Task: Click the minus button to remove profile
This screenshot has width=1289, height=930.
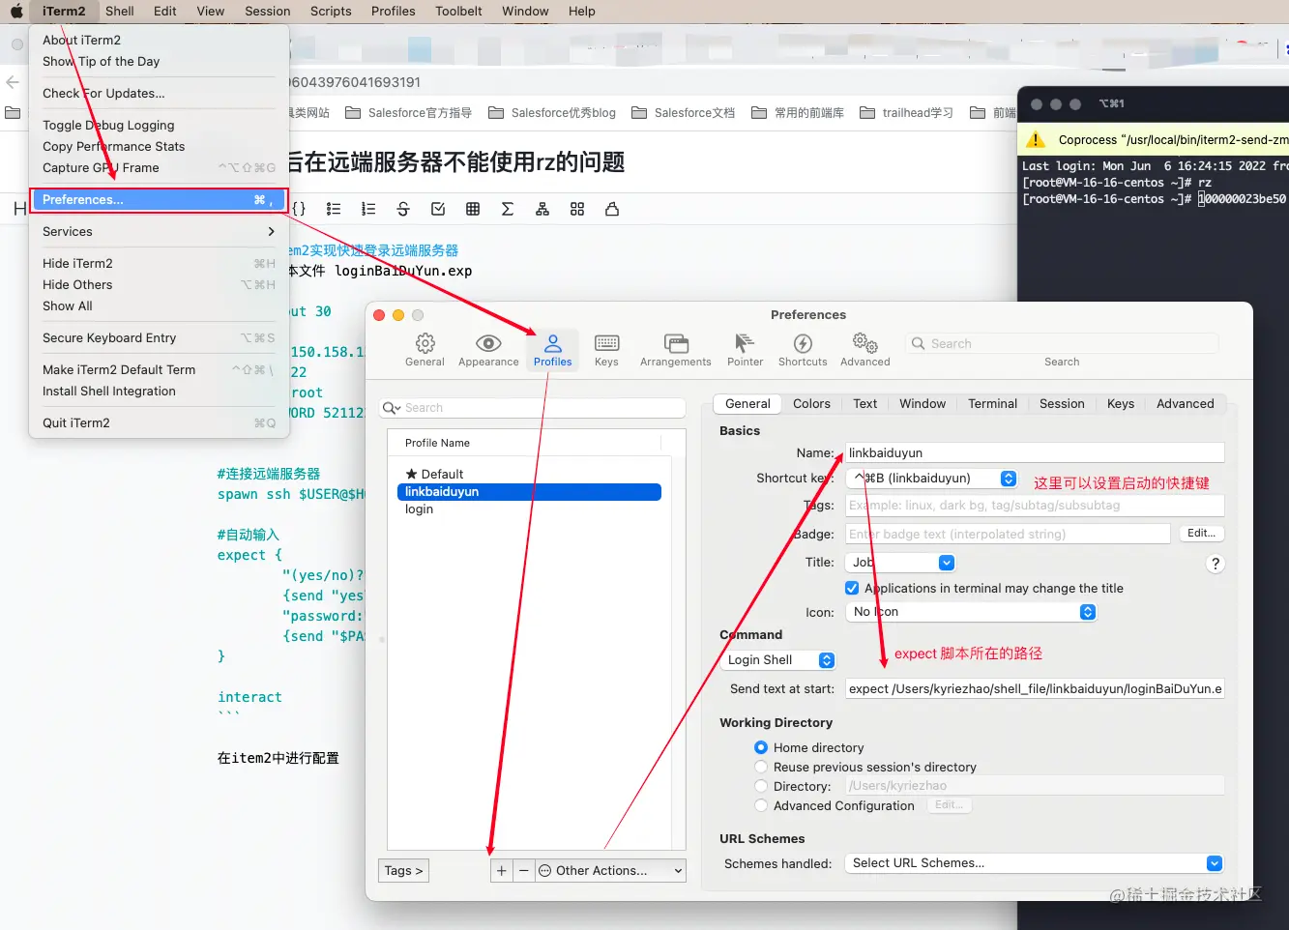Action: [x=523, y=870]
